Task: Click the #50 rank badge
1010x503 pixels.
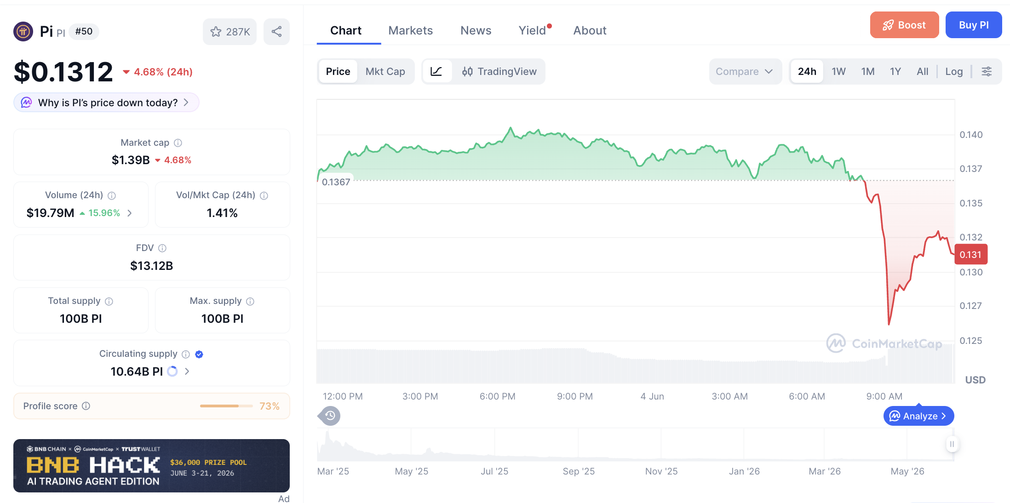Action: pyautogui.click(x=84, y=31)
